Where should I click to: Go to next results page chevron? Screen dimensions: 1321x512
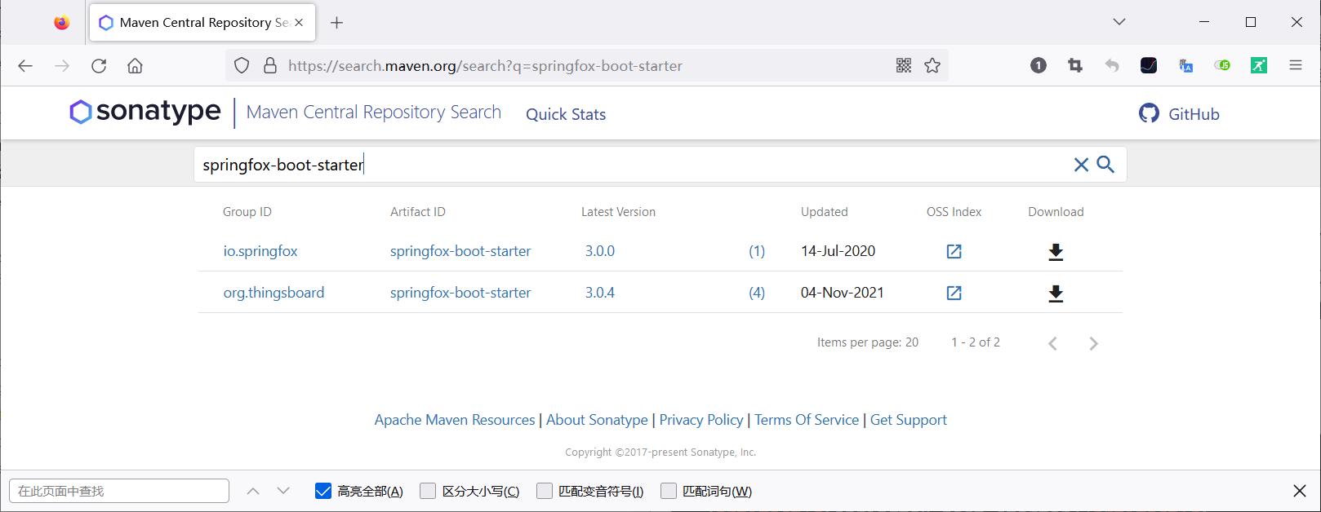(x=1093, y=343)
